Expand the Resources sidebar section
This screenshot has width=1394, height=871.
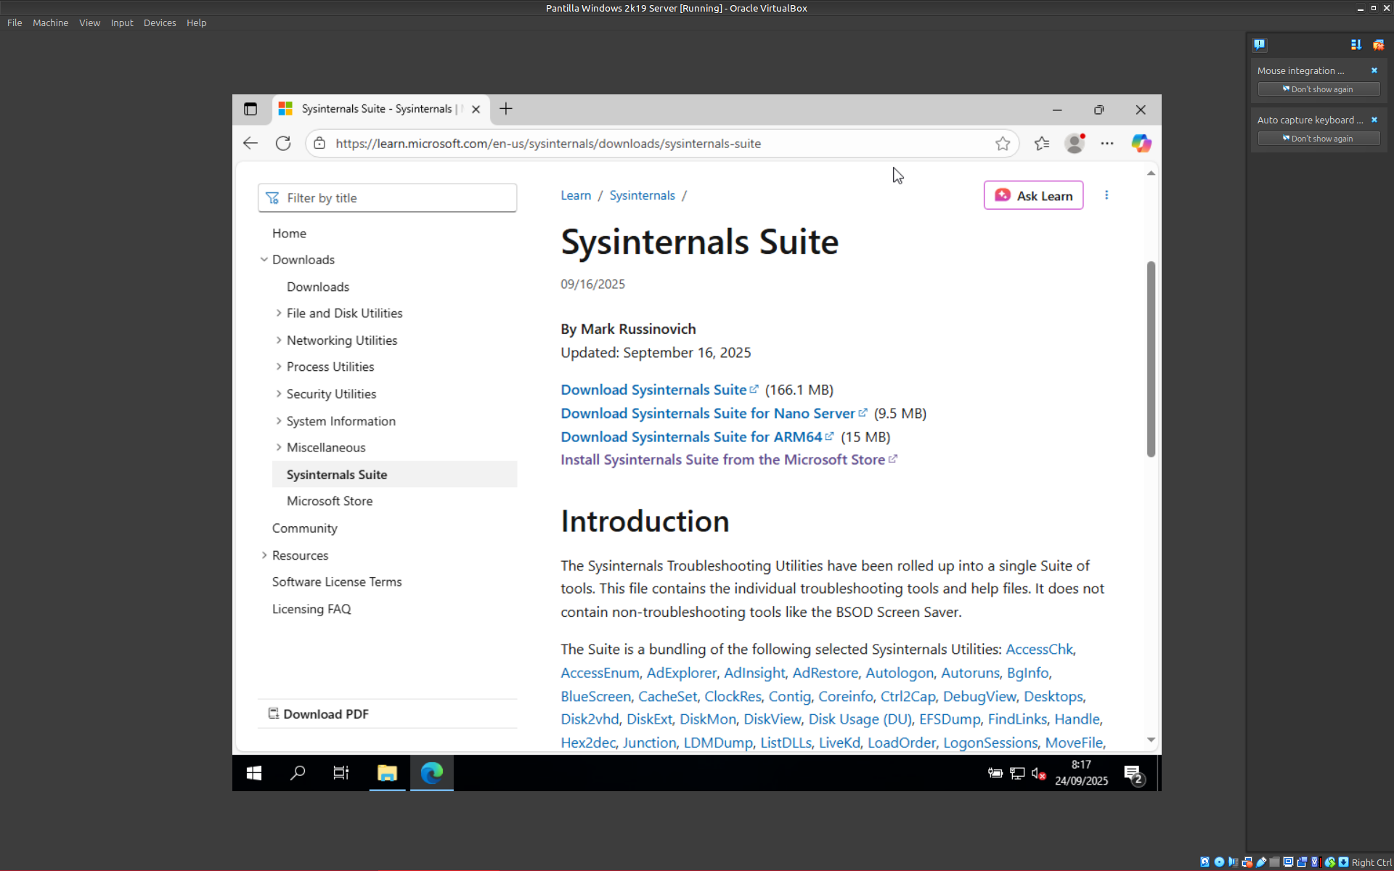click(x=264, y=555)
